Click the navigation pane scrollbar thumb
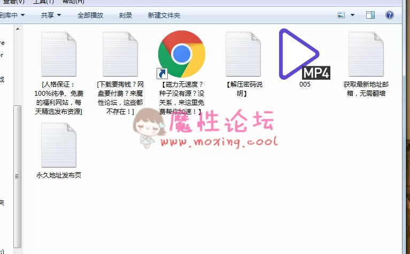Screen dimensions: 410x254 coord(18,176)
